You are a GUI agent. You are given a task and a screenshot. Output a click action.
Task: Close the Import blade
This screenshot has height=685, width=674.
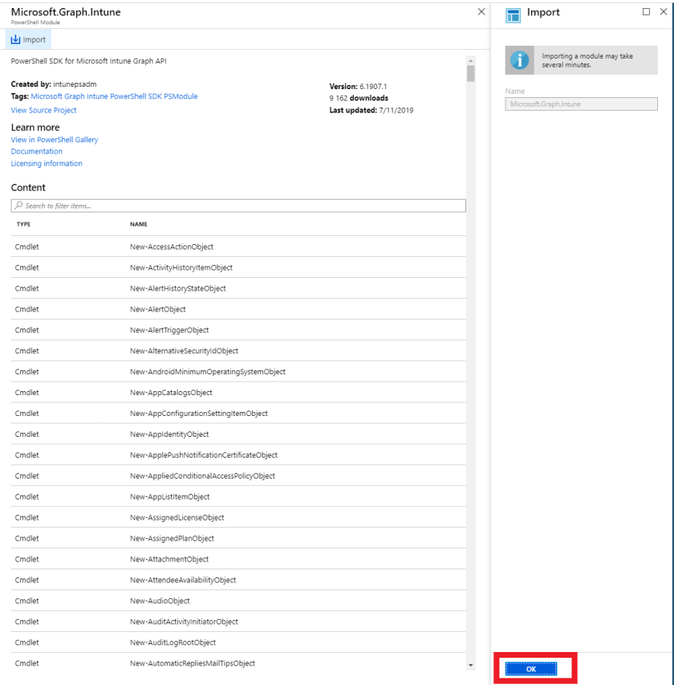click(x=663, y=12)
